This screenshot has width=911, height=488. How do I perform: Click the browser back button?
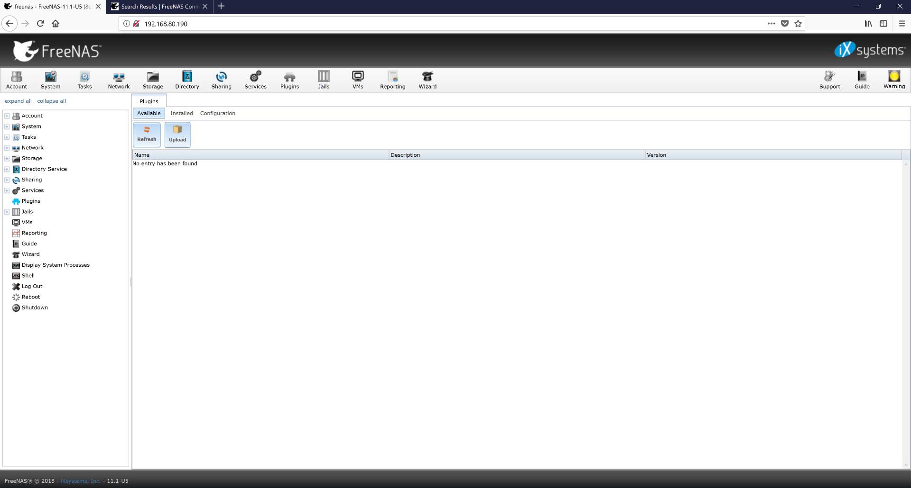(9, 24)
